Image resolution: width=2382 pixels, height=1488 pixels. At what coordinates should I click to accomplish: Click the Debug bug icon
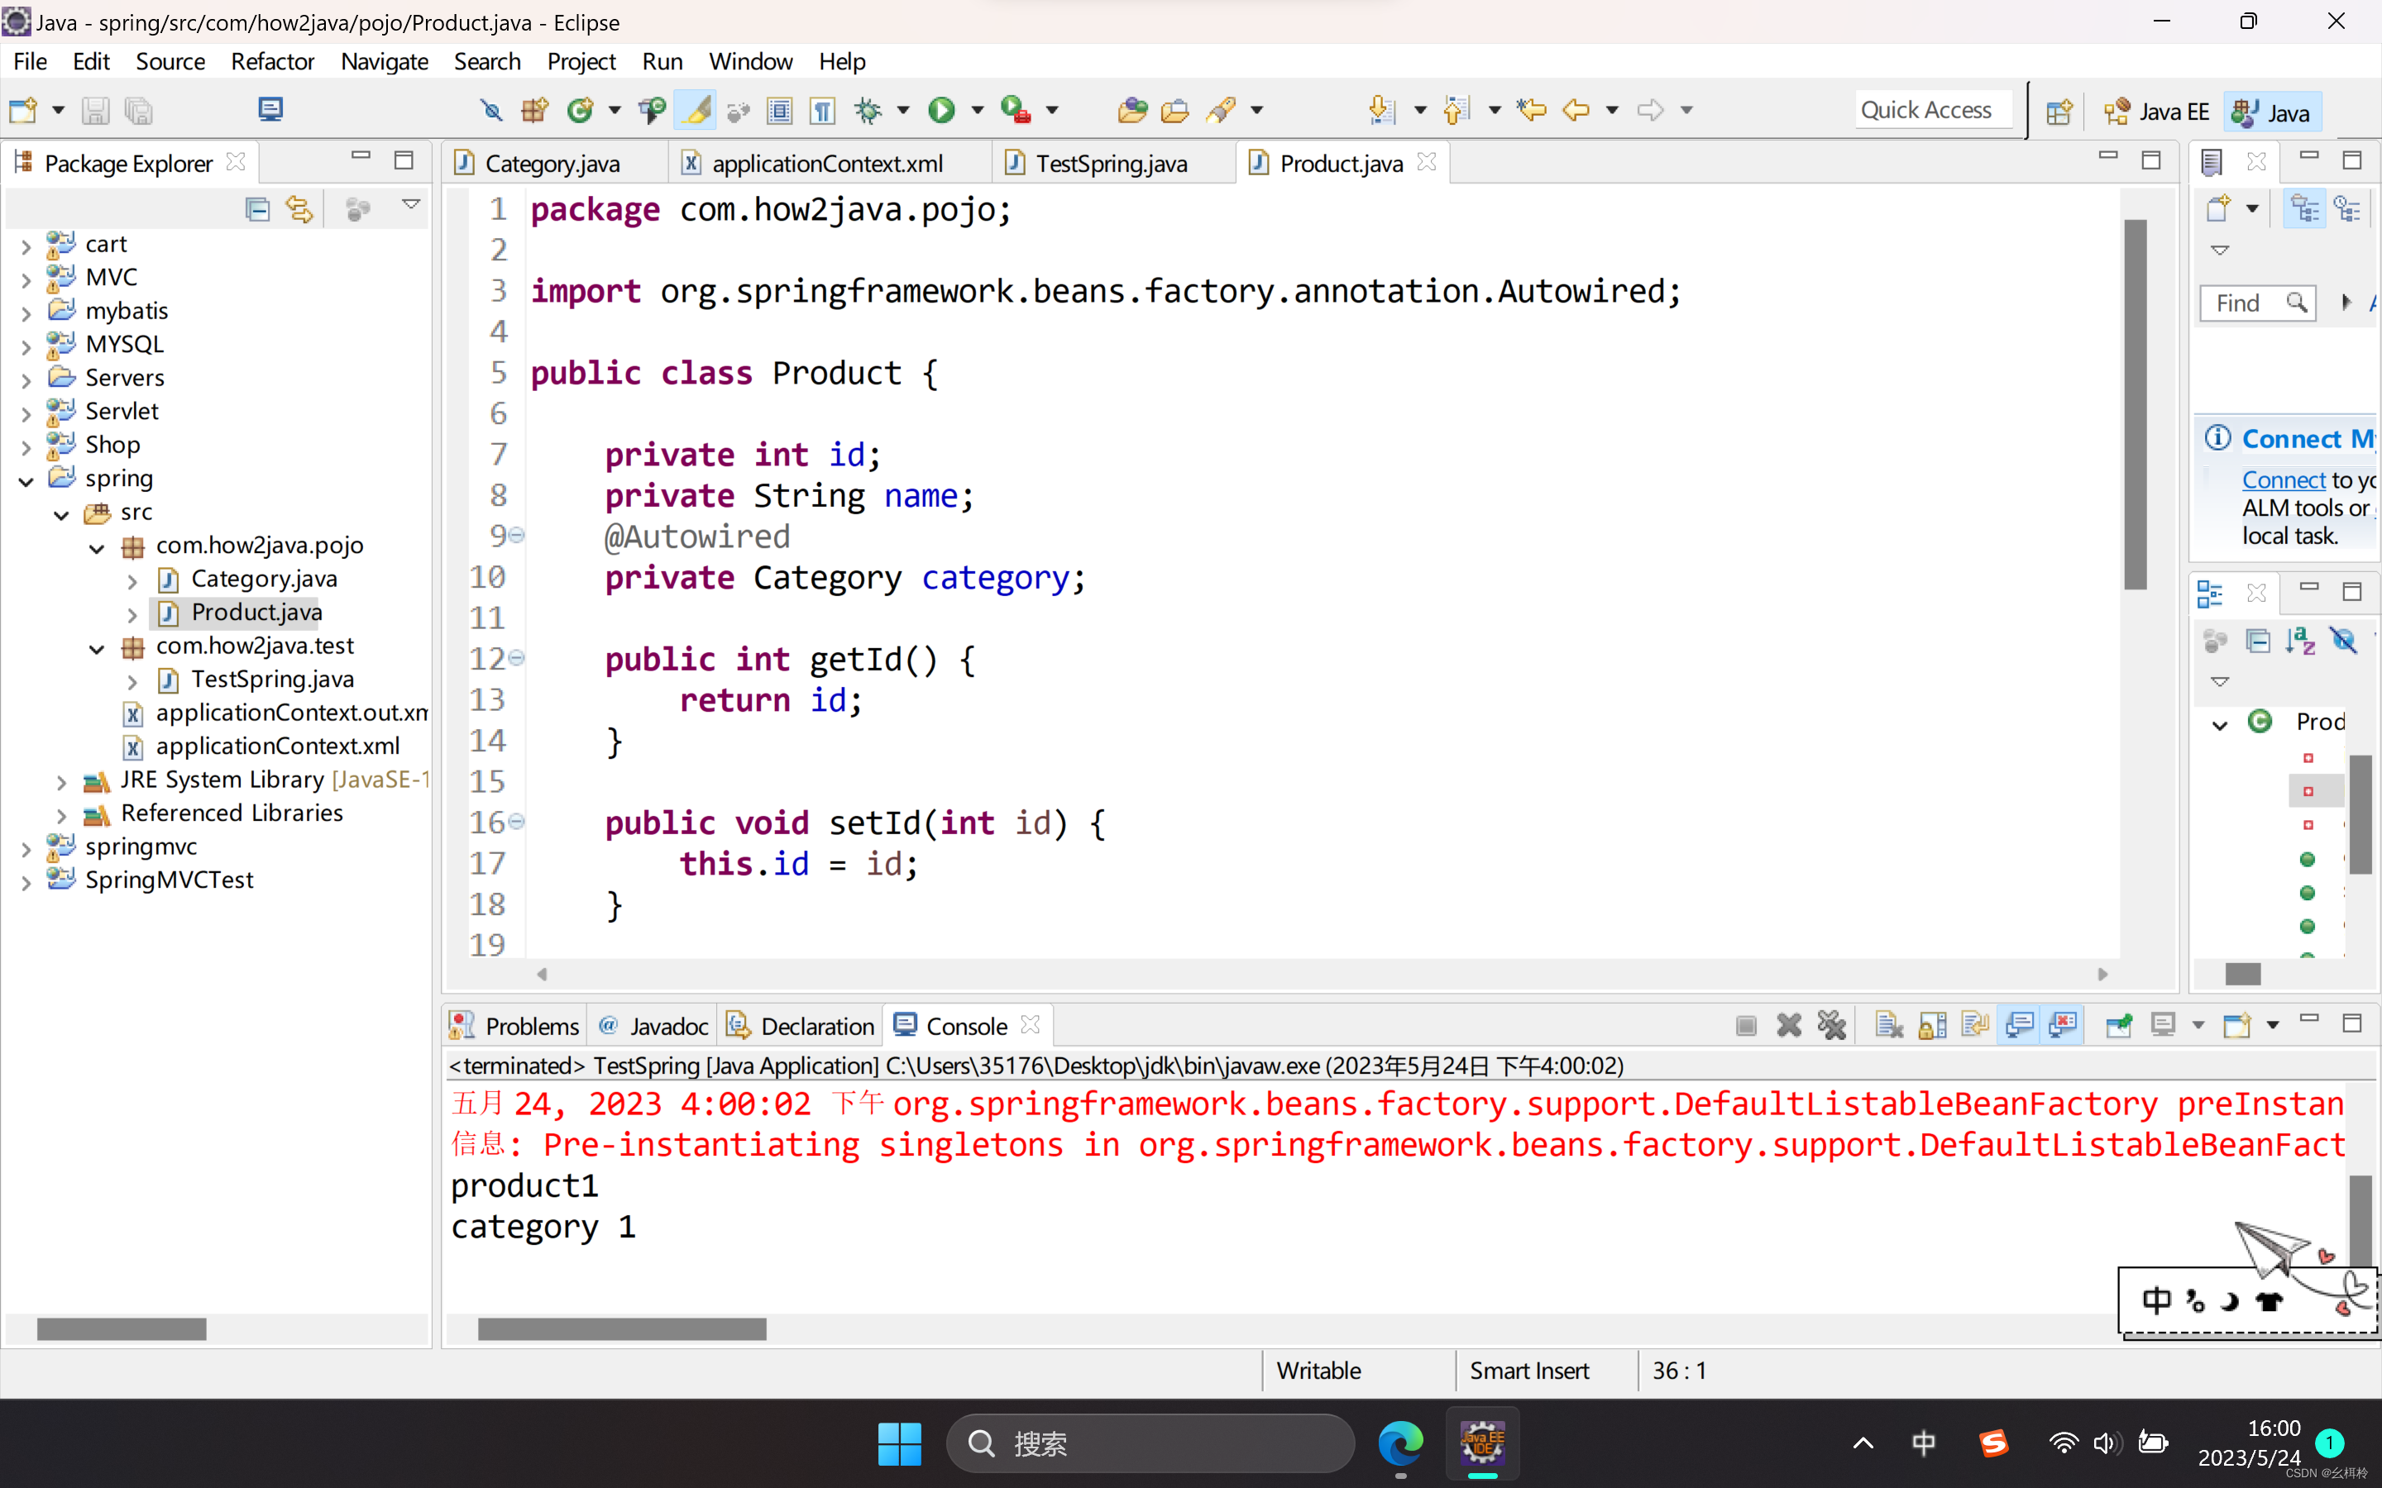867,110
